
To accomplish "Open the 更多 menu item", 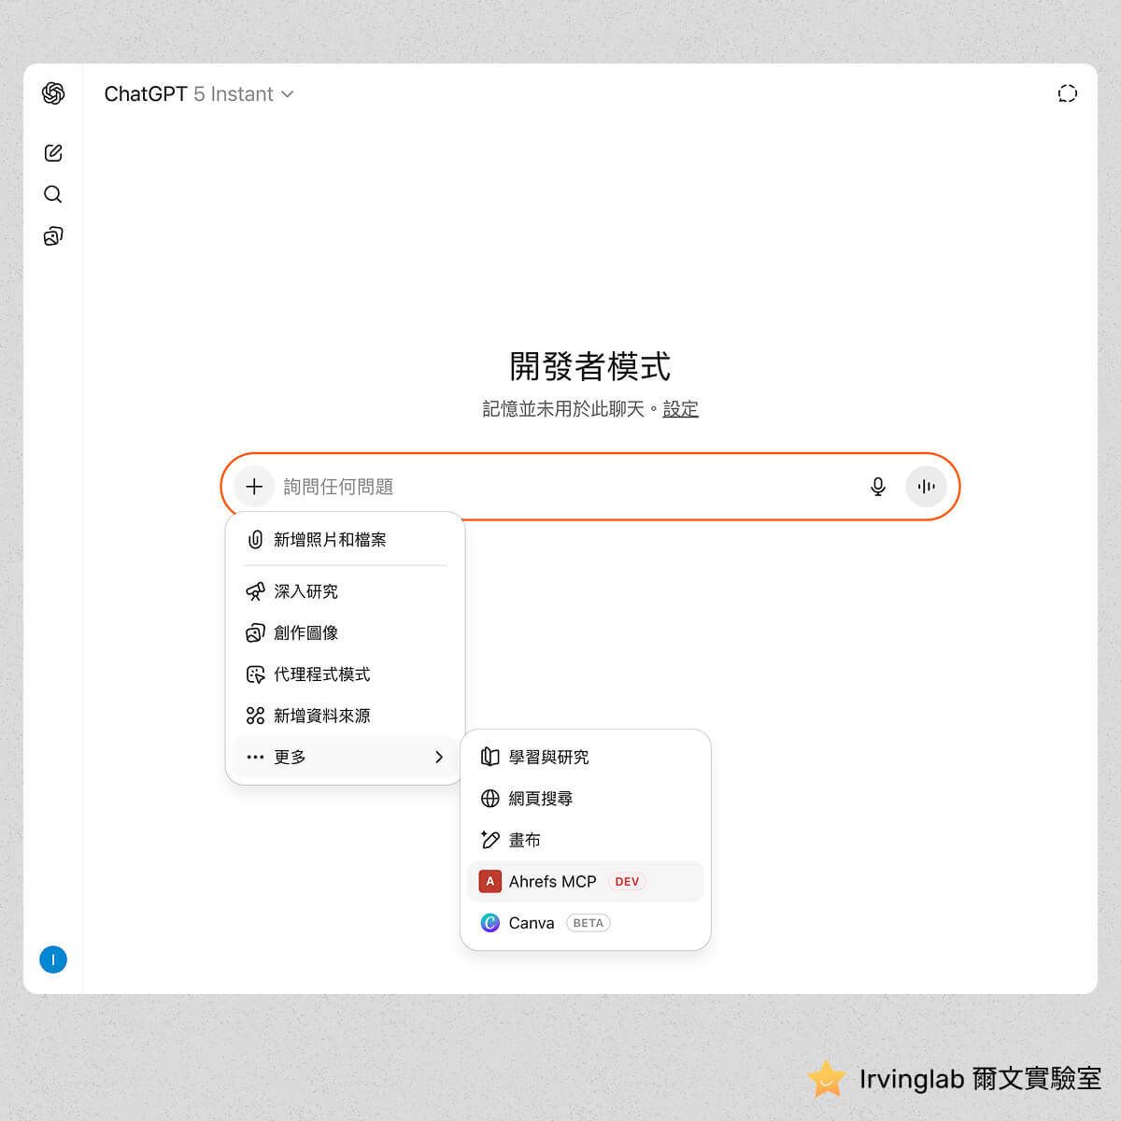I will [x=346, y=757].
